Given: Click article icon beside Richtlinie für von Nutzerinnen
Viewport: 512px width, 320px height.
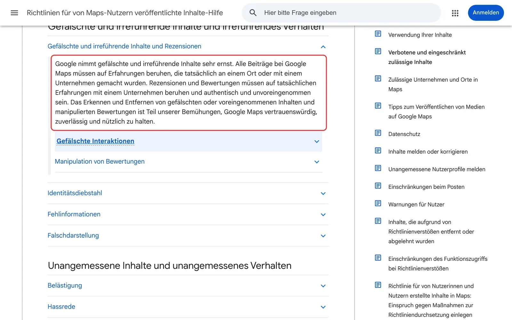Looking at the screenshot, I should pos(378,285).
